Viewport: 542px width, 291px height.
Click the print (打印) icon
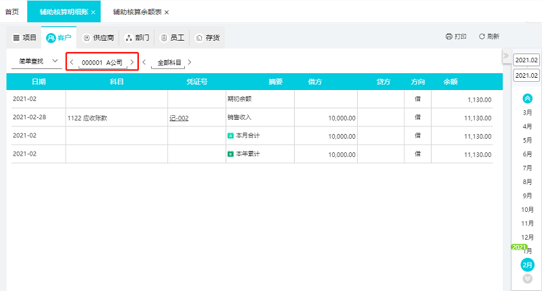point(449,37)
